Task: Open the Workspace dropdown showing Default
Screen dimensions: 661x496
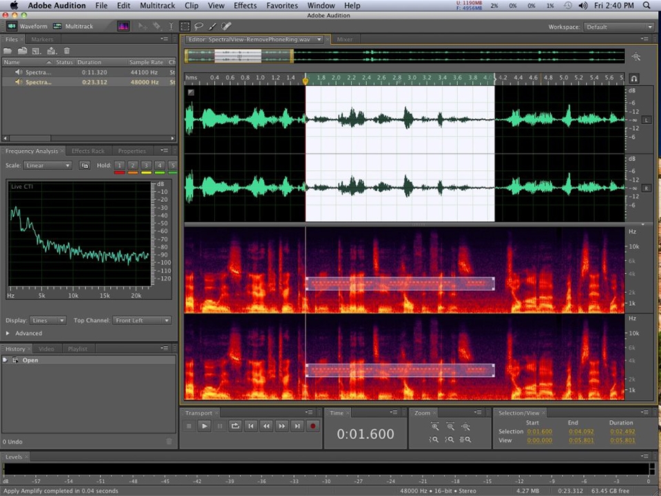Action: pos(618,27)
